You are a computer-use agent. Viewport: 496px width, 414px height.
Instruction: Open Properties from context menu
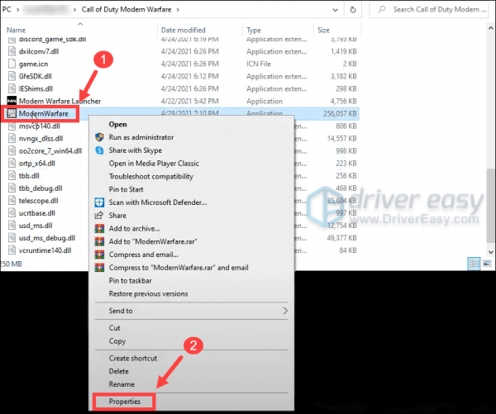pyautogui.click(x=125, y=402)
